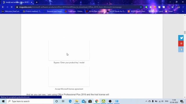Click the Accept license agreement image placeholder
This screenshot has height=104, width=186.
tap(69, 76)
